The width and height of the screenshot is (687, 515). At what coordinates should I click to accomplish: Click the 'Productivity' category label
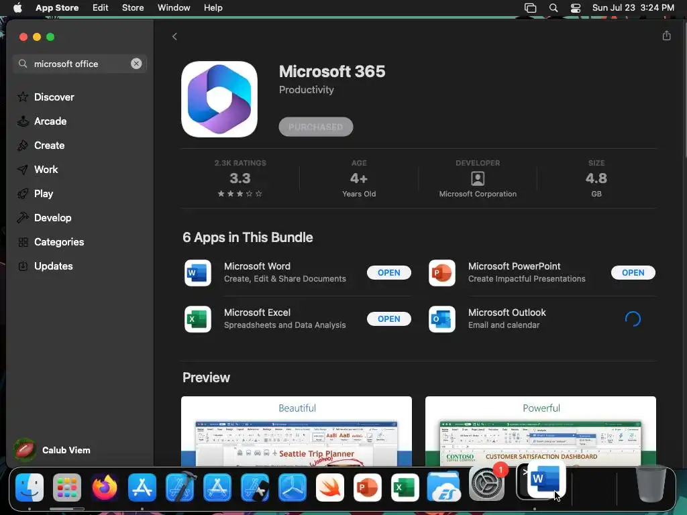tap(306, 90)
